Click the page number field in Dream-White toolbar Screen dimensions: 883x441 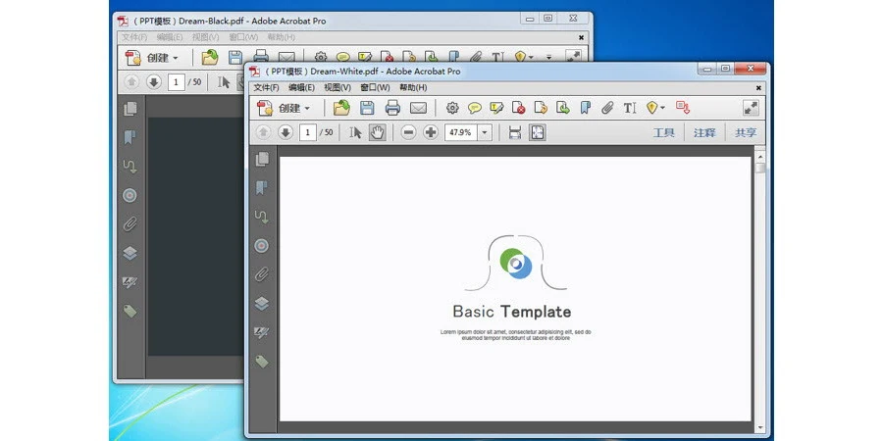point(308,132)
